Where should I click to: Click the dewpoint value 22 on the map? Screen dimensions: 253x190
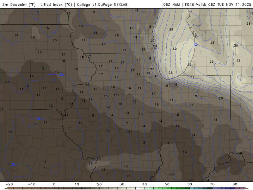[152, 41]
